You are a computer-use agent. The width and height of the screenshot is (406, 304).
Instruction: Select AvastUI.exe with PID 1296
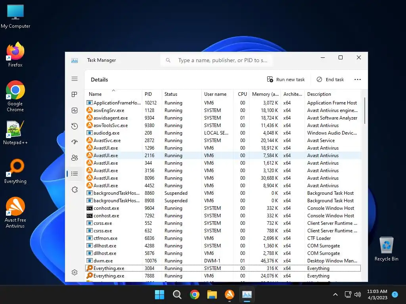click(223, 148)
